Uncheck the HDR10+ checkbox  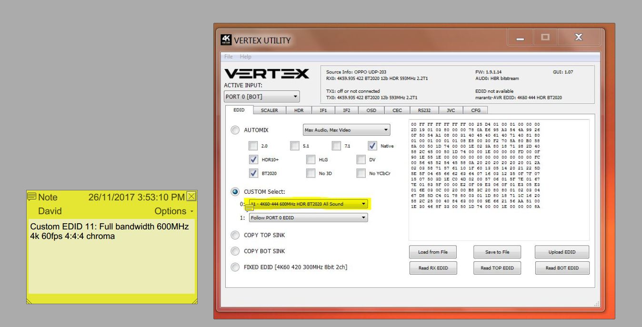click(254, 159)
